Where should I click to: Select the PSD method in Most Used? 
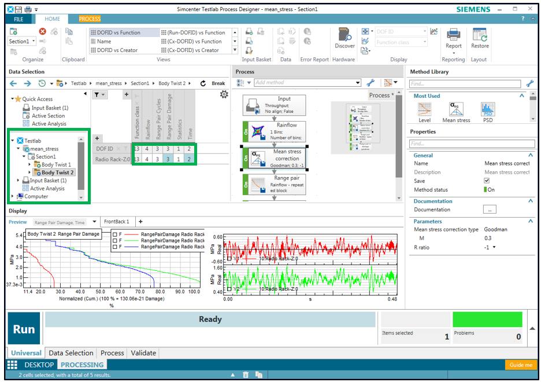pos(488,110)
